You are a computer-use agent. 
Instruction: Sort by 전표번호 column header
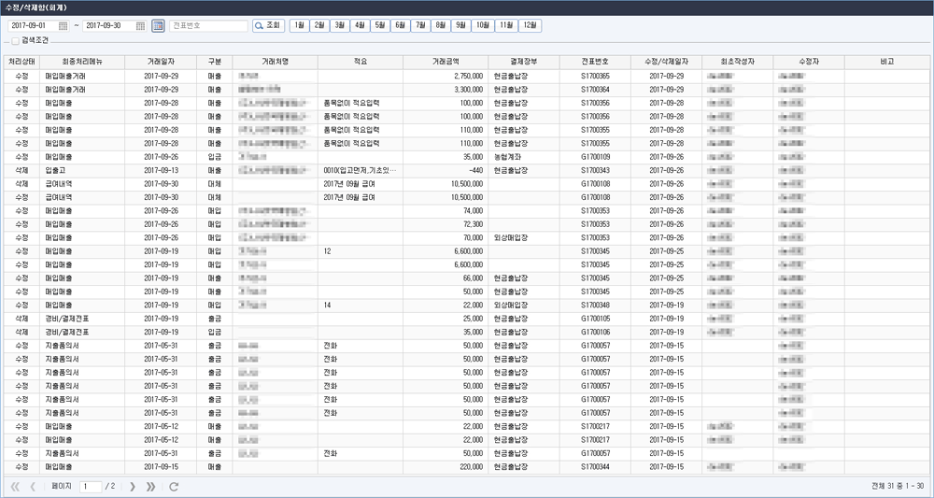[x=595, y=62]
